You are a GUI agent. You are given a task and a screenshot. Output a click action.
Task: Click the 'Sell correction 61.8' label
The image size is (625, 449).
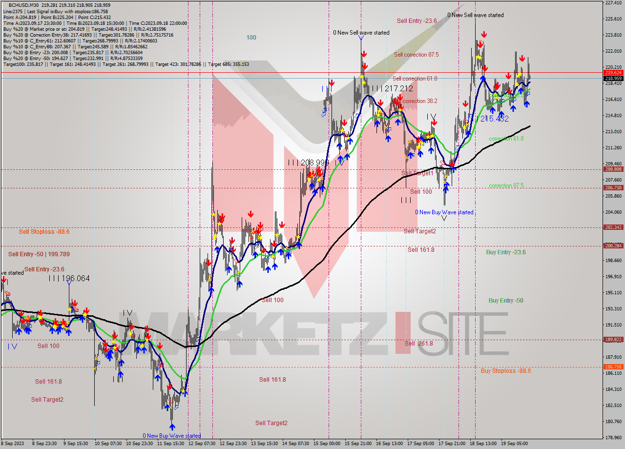coord(415,79)
